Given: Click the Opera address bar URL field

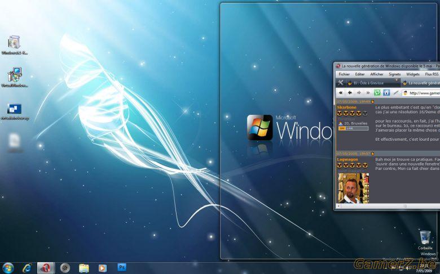Looking at the screenshot, I should click(421, 93).
